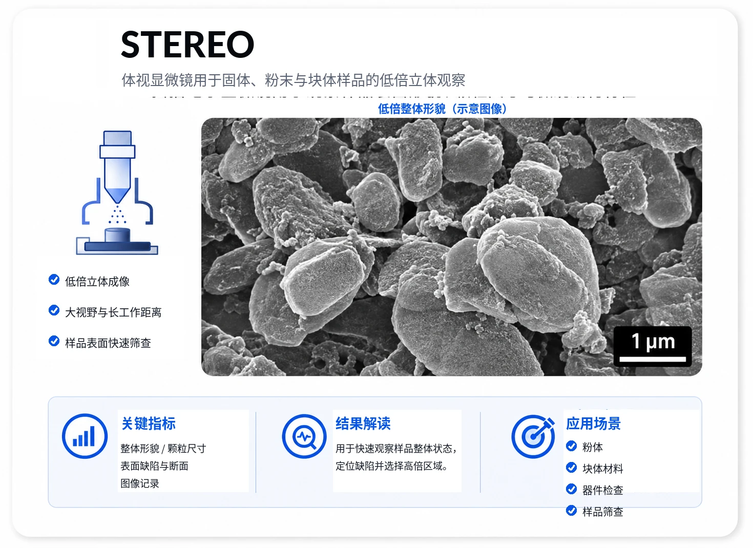
Task: Click the 应用场景 heading
Action: (x=594, y=424)
